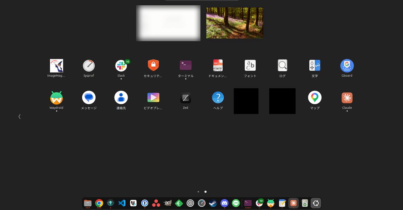The image size is (403, 210).
Task: Launch the マップ app
Action: tap(315, 98)
